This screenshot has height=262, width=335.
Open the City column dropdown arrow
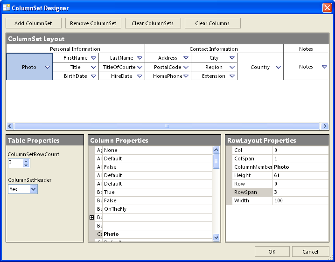232,58
